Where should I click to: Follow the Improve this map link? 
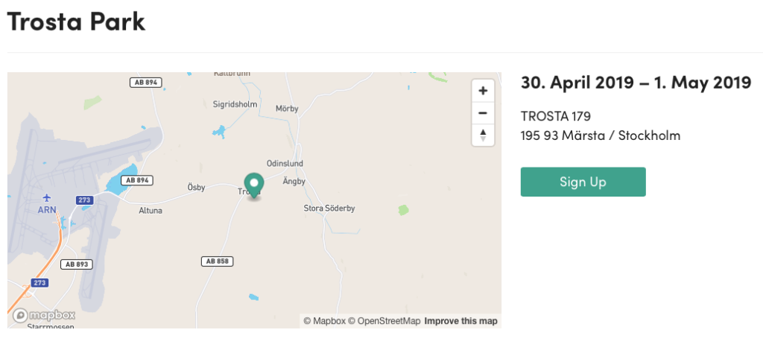[460, 321]
